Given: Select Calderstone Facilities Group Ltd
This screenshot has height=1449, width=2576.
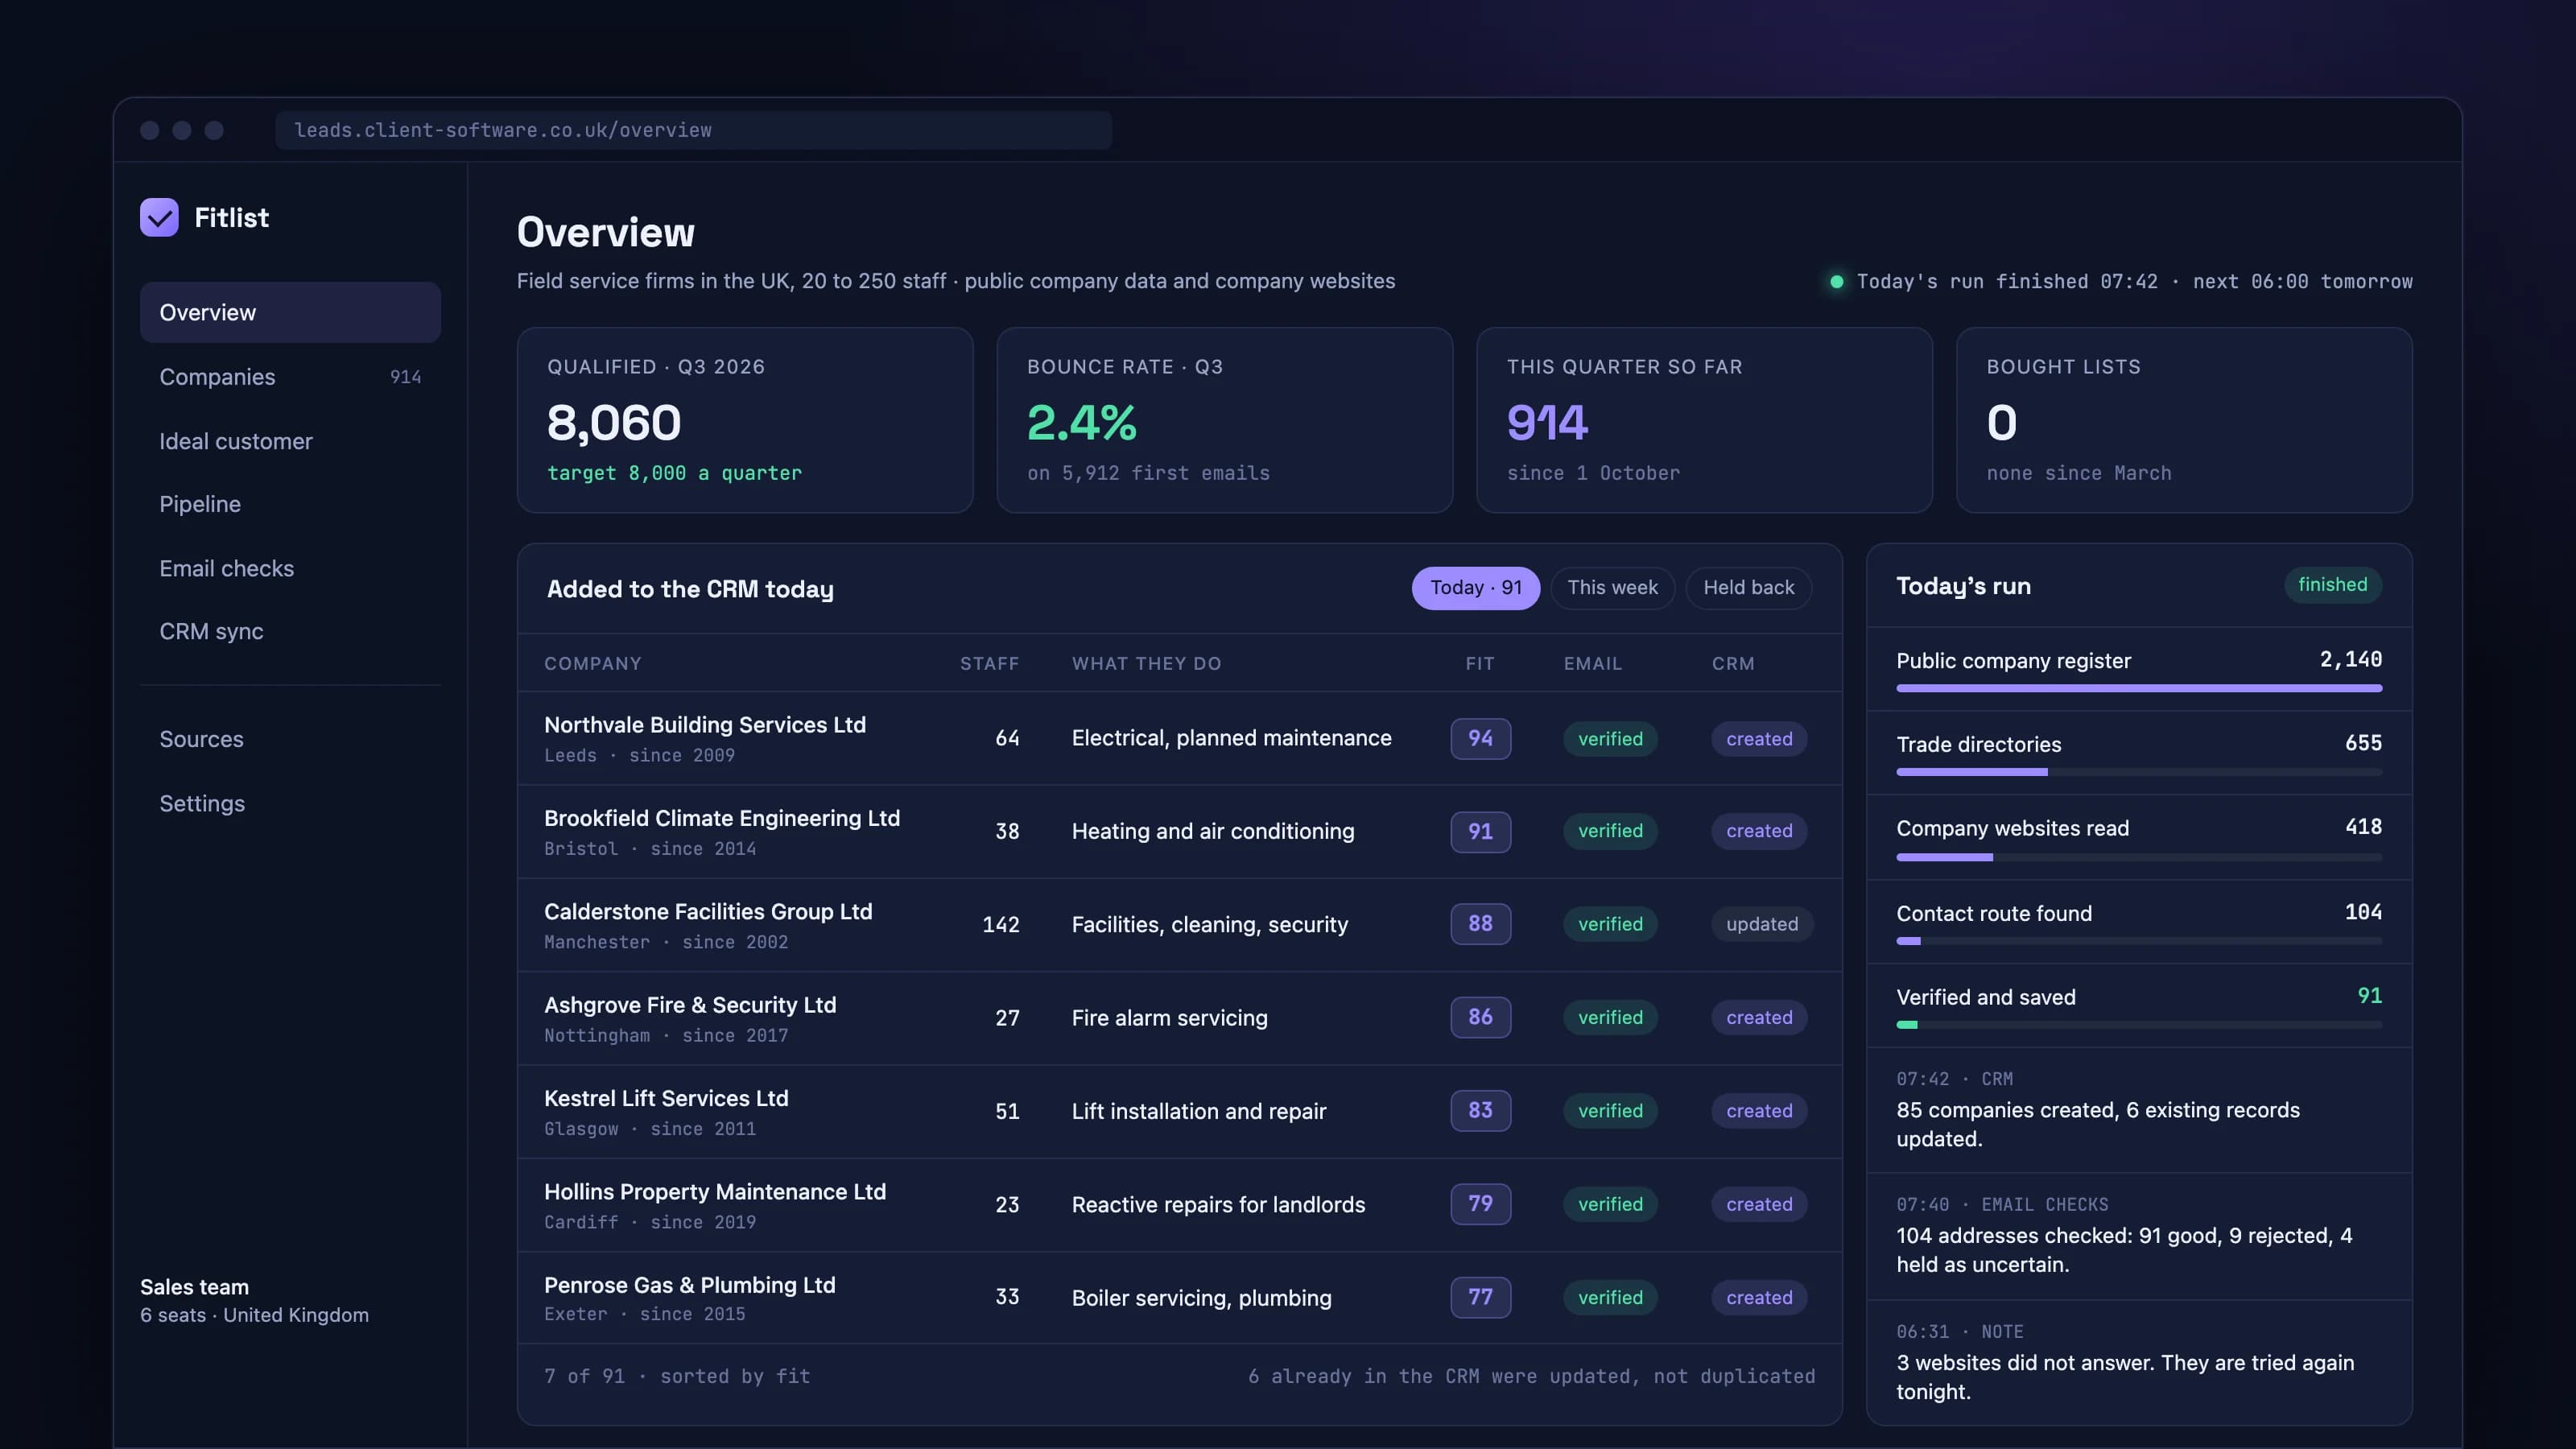Looking at the screenshot, I should 1179,925.
